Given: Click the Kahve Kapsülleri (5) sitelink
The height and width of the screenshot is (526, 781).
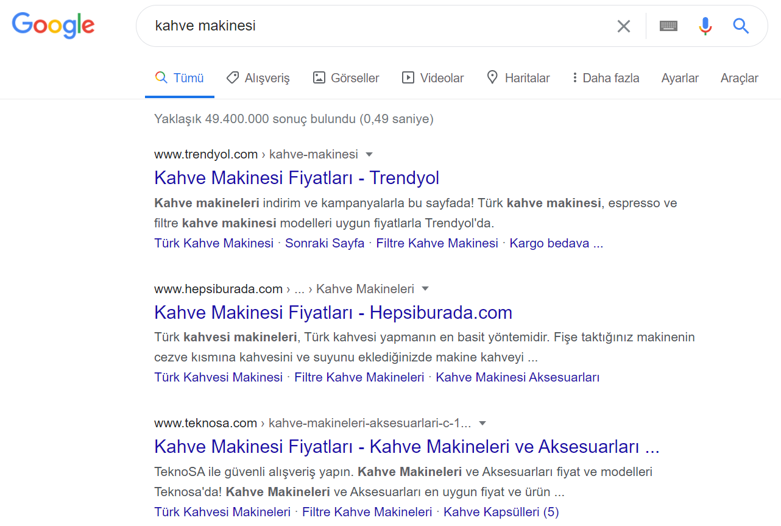Looking at the screenshot, I should 501,512.
